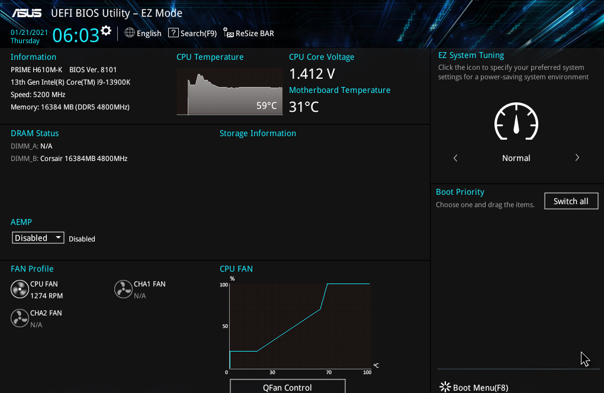The height and width of the screenshot is (393, 604).
Task: Click the 'CPU Core Voltage' heading
Action: [x=322, y=57]
